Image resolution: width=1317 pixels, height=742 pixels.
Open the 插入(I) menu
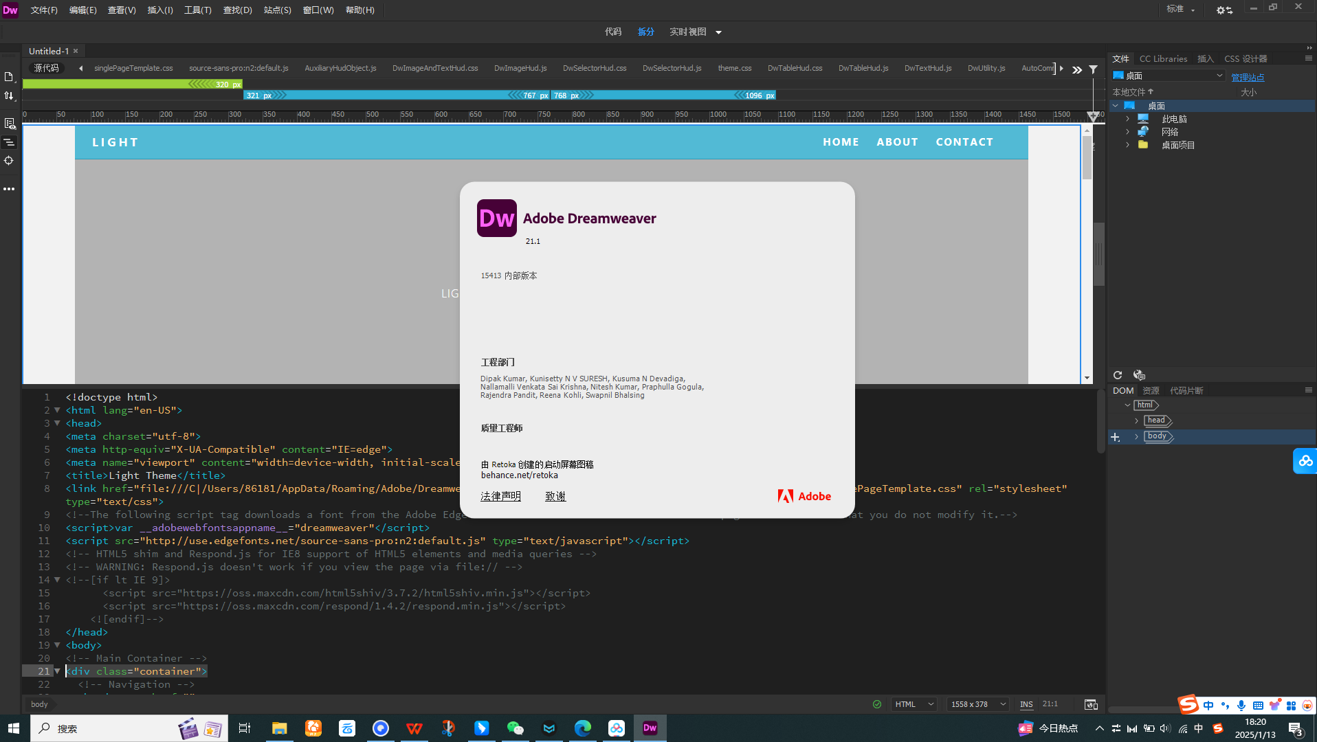tap(160, 10)
